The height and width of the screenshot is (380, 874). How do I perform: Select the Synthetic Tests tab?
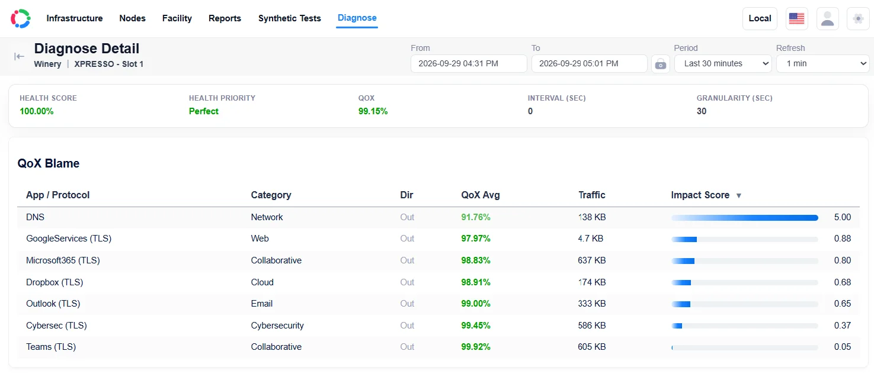290,18
